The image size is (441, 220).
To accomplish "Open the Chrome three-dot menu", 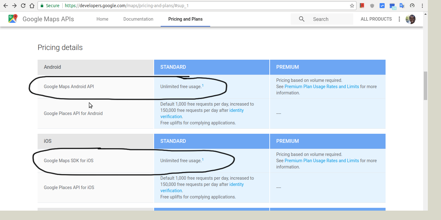I will 422,6.
